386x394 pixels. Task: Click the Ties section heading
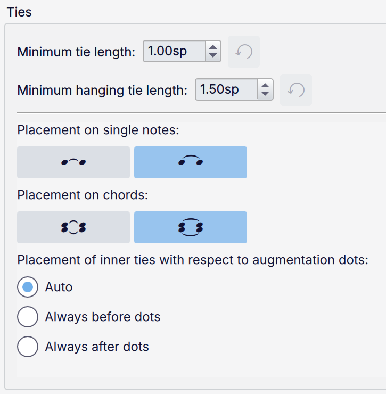point(19,12)
